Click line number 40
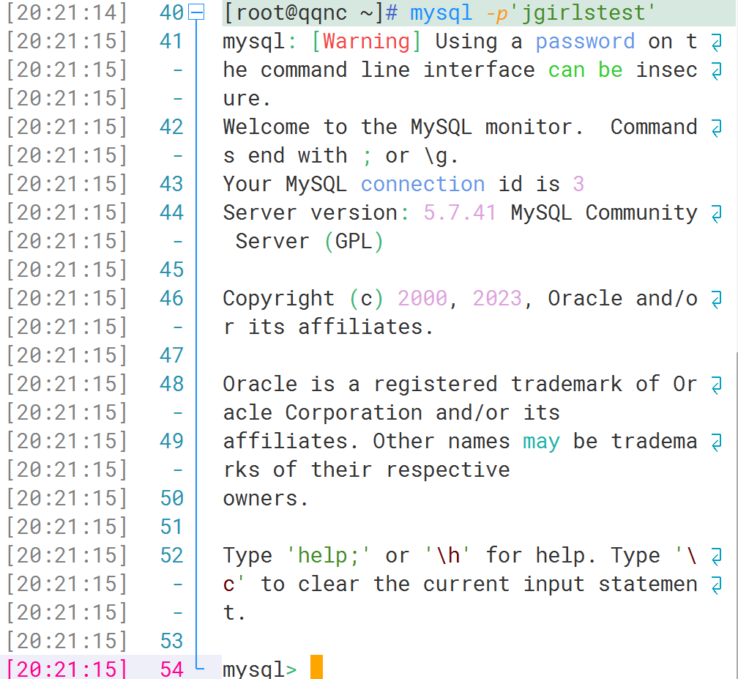This screenshot has height=679, width=738. (171, 12)
